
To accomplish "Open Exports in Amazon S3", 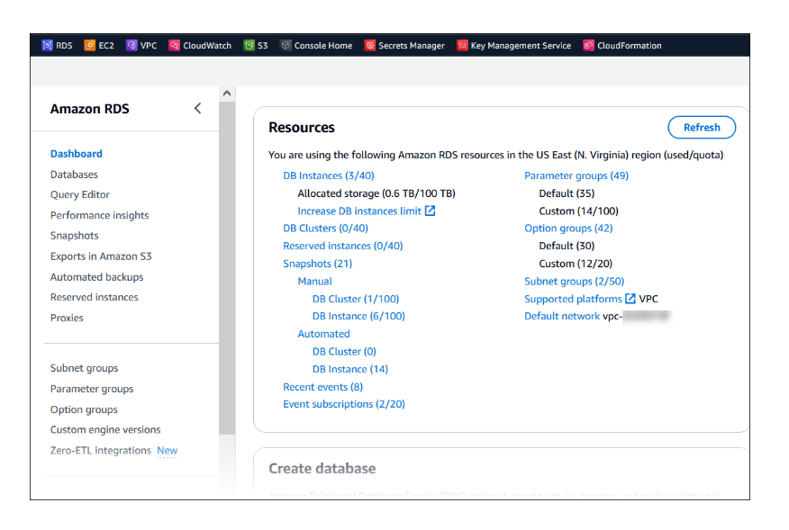I will (x=101, y=256).
